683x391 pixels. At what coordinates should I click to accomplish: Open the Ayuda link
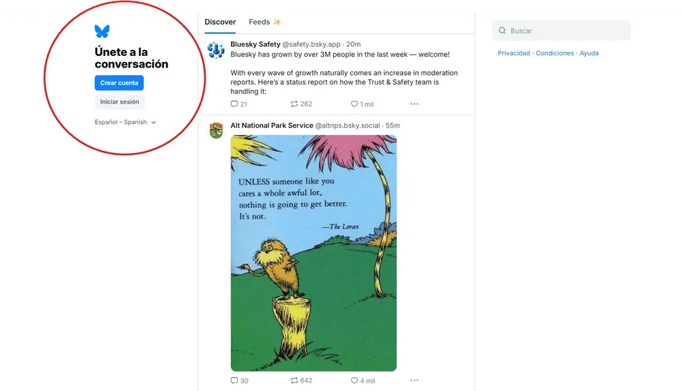pyautogui.click(x=589, y=53)
